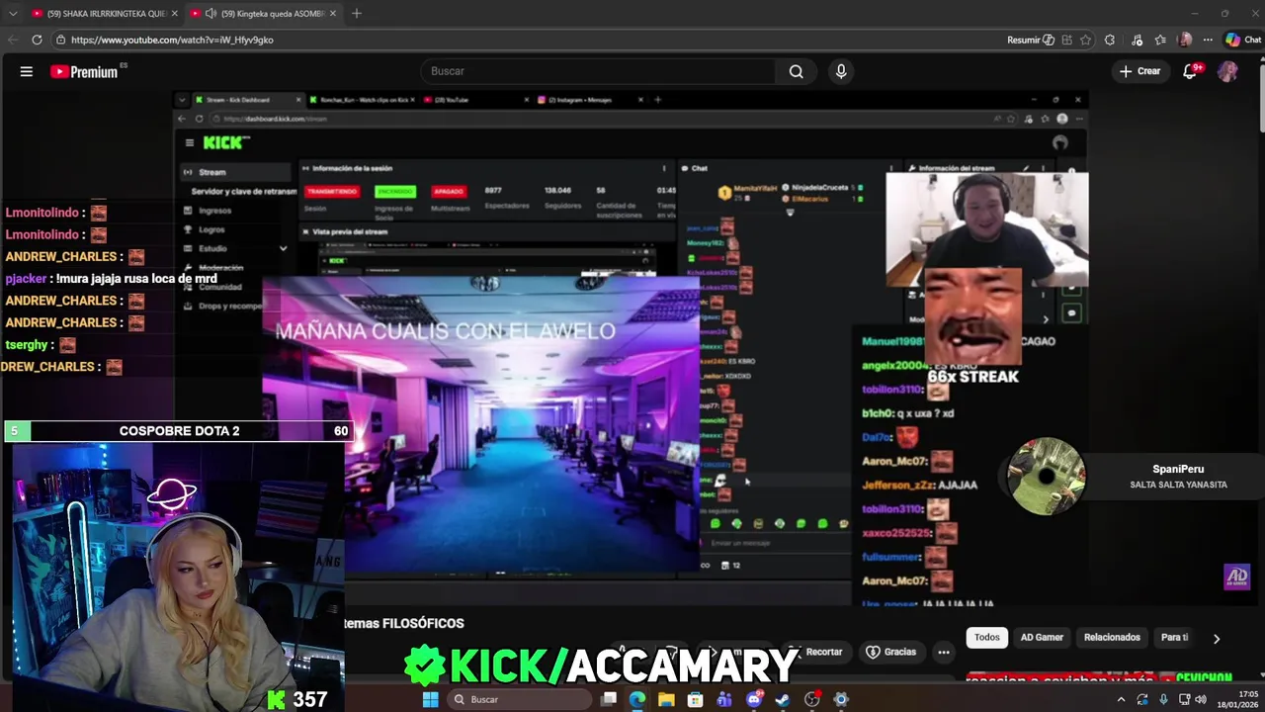
Task: Open Settings gear on taskbar
Action: coord(841,699)
